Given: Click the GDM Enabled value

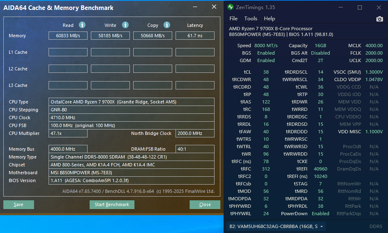Looking at the screenshot, I should 266,60.
